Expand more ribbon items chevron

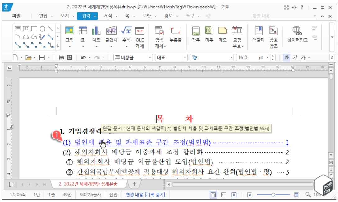click(x=332, y=37)
